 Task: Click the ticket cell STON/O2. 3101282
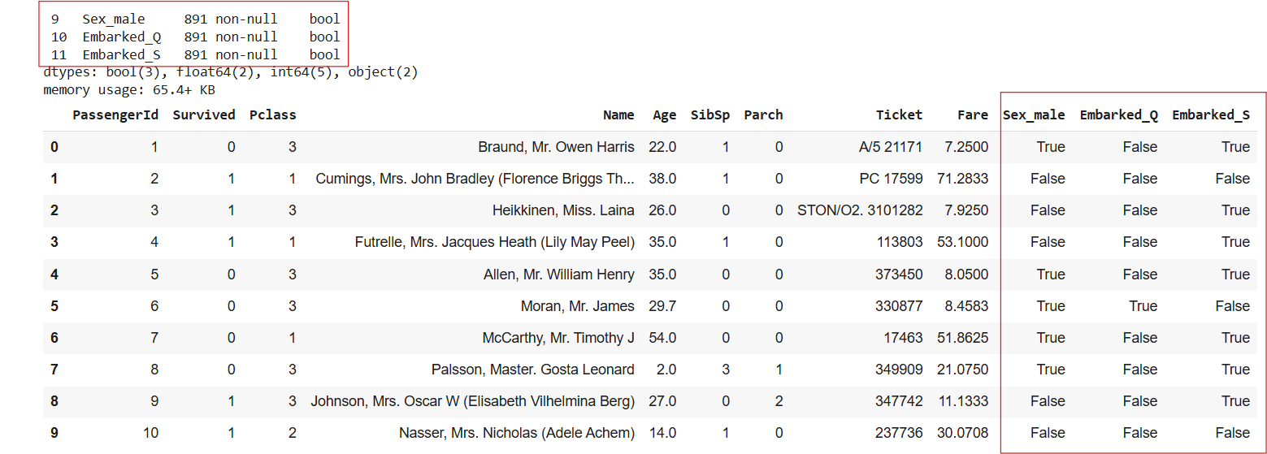coord(861,210)
